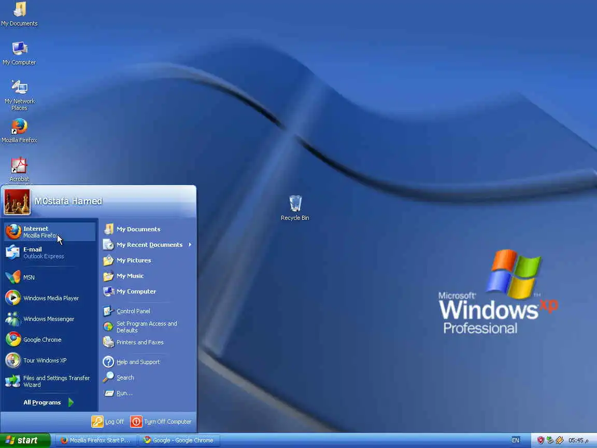Launch Internet Mozilla Firefox from Start menu

pos(50,232)
